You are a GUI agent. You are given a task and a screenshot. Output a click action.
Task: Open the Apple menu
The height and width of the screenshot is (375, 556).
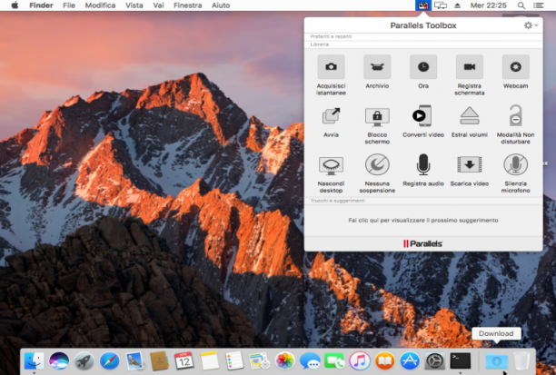[x=15, y=5]
